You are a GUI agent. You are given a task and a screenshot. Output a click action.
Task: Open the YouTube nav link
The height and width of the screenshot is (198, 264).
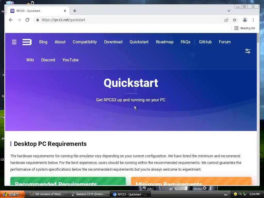pyautogui.click(x=70, y=60)
